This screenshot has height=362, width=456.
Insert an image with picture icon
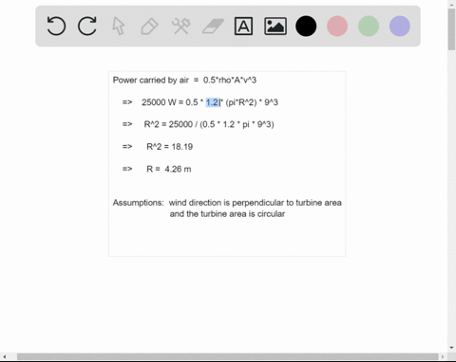coord(275,27)
